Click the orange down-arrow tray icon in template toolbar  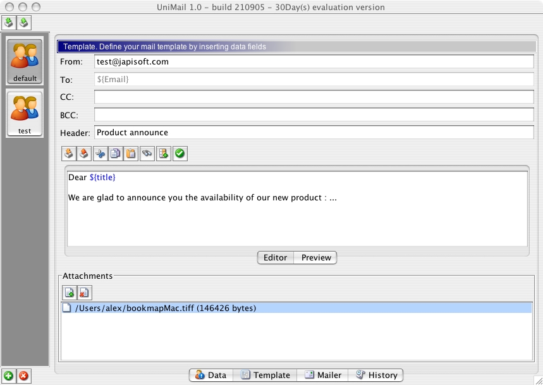click(69, 154)
